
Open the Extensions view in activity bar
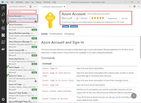3,35
